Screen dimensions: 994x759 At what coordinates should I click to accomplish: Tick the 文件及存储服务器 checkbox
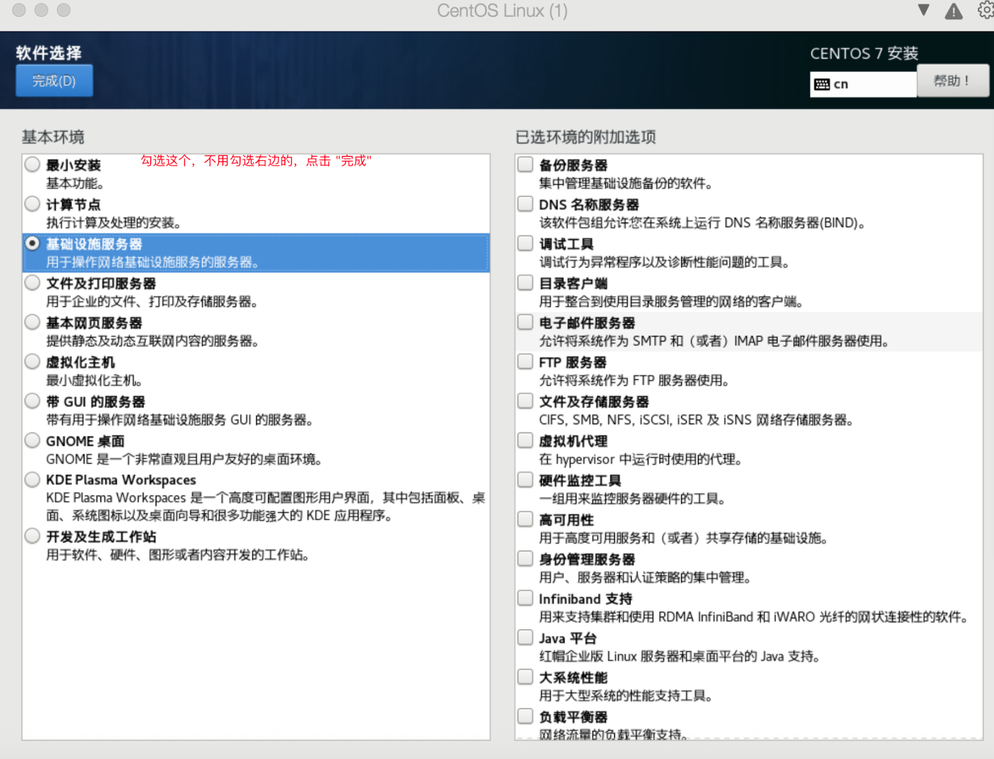click(526, 401)
